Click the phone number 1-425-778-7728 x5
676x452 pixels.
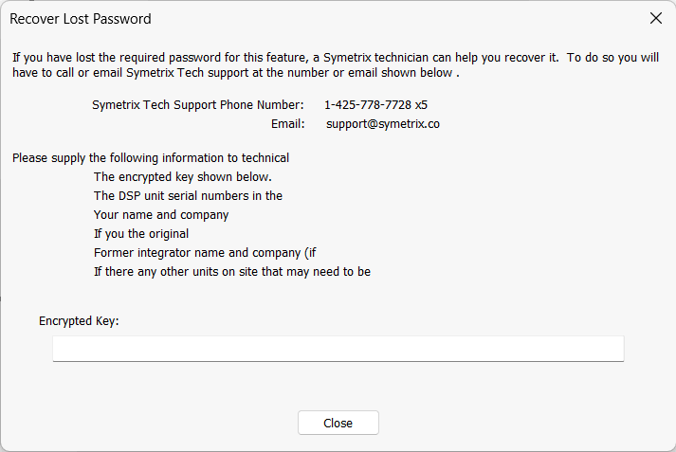(375, 104)
